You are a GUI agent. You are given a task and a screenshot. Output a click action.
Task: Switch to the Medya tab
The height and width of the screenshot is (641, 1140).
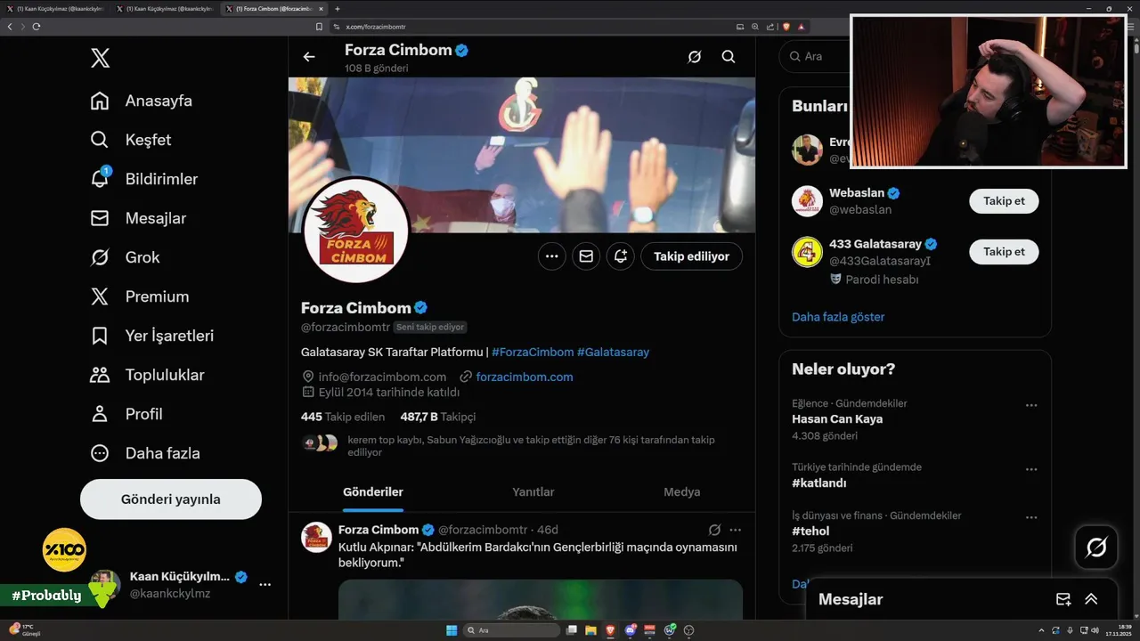pyautogui.click(x=681, y=491)
